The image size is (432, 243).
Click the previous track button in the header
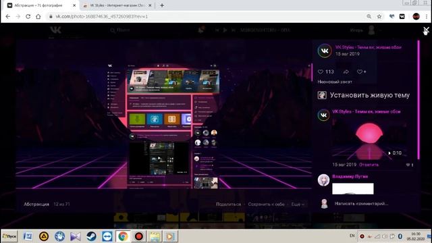[217, 30]
